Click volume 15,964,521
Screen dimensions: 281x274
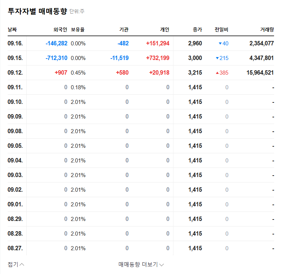[x=260, y=72]
